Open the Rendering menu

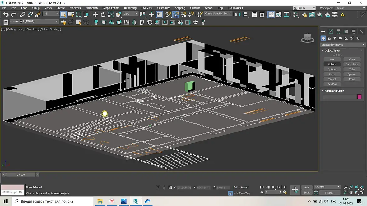[x=130, y=8]
